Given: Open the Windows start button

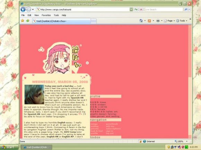Looking at the screenshot, I should (x=9, y=147).
